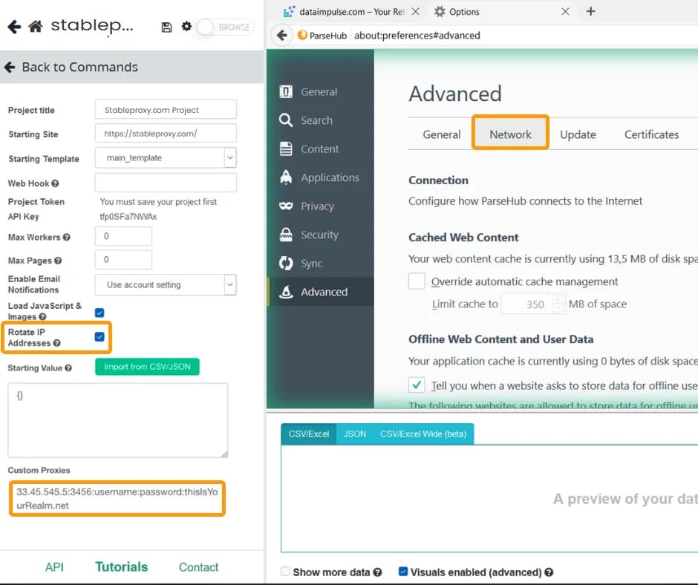Screen dimensions: 698x585
Task: Click inside the Web Hook input field
Action: (x=165, y=182)
